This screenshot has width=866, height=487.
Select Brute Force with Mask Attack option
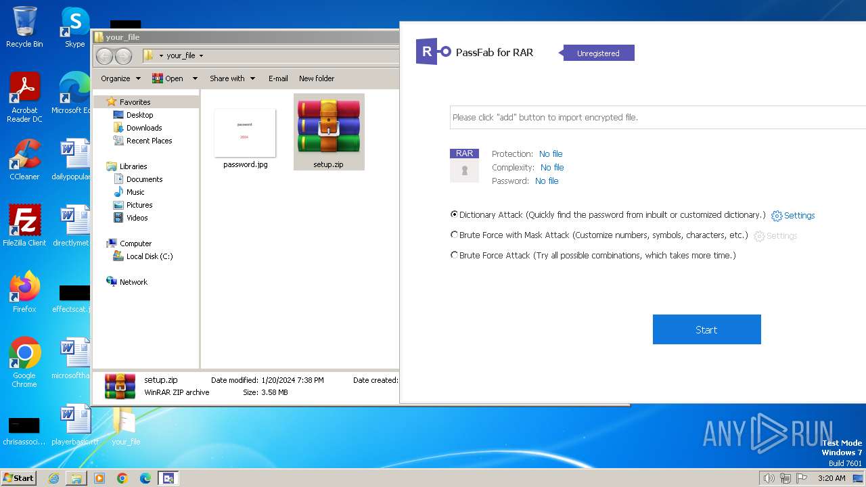pyautogui.click(x=454, y=235)
